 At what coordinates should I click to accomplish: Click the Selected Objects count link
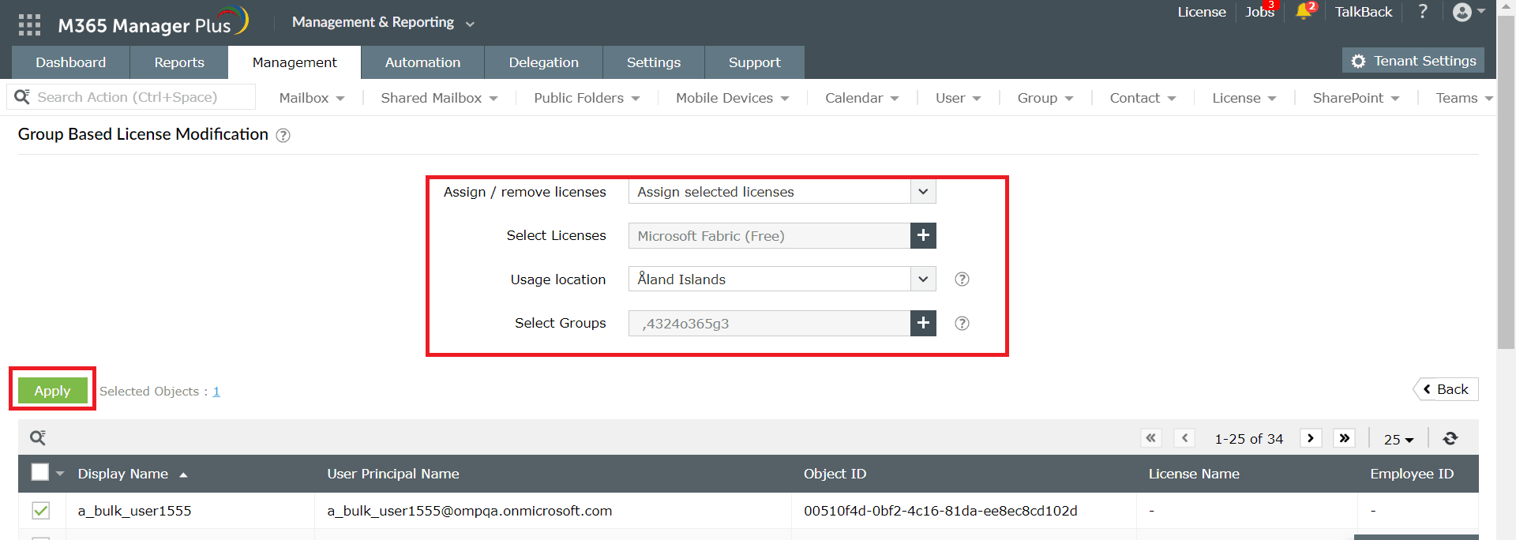[x=216, y=392]
